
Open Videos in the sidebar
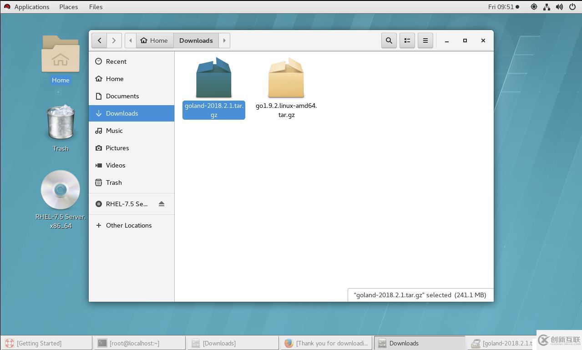pyautogui.click(x=132, y=165)
